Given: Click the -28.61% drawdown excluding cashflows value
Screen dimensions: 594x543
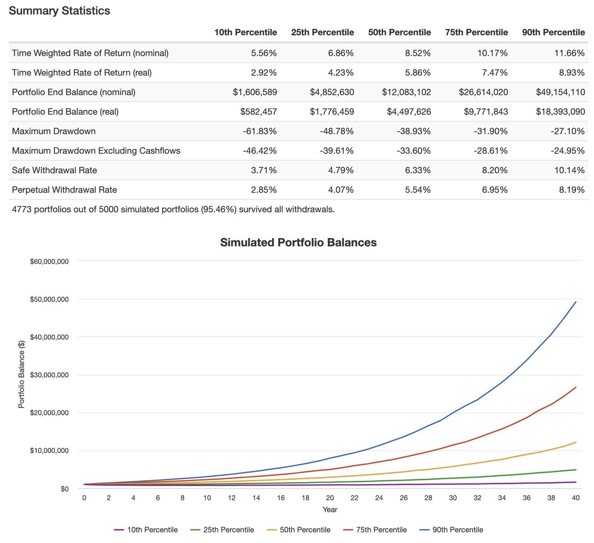Looking at the screenshot, I should [491, 150].
